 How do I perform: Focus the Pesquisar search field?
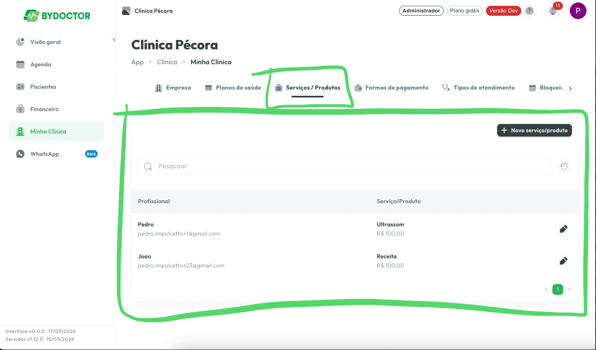point(344,166)
